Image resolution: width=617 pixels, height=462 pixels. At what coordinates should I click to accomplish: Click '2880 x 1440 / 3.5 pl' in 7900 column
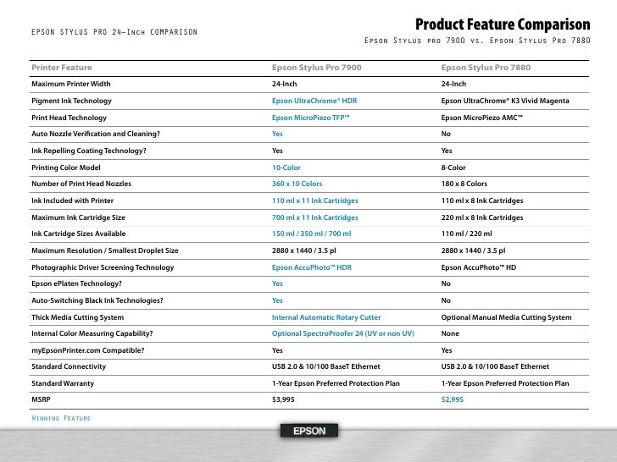coord(304,250)
